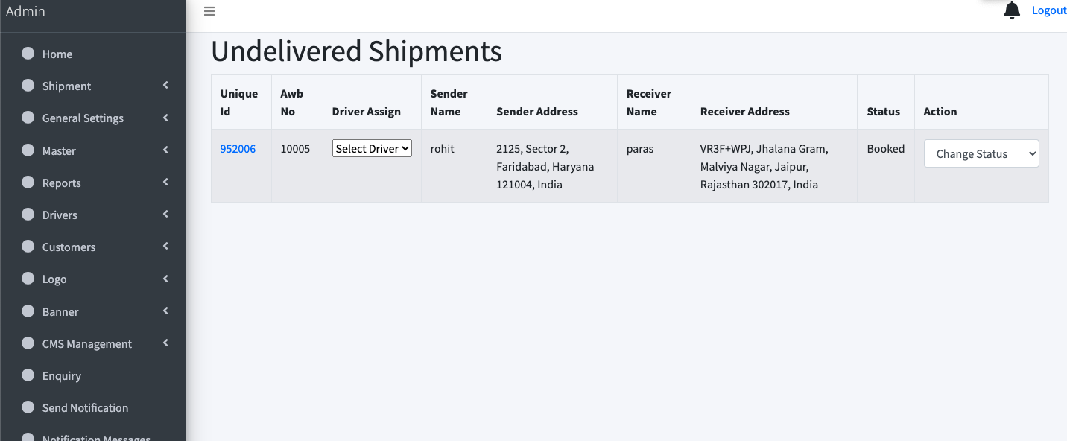1067x441 pixels.
Task: Click the hamburger menu icon
Action: [x=209, y=11]
